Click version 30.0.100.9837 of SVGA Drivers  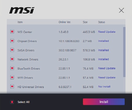(x=67, y=50)
